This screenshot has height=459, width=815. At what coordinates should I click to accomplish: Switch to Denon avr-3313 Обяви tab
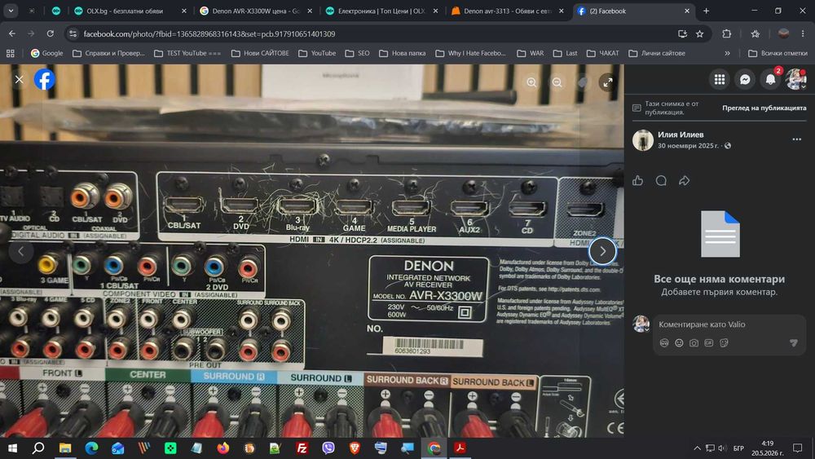tap(508, 11)
